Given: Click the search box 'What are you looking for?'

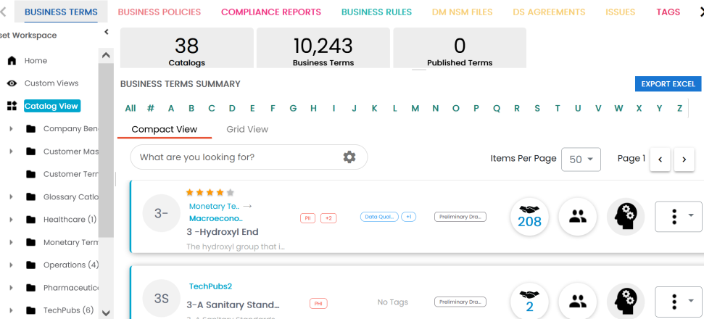Looking at the screenshot, I should 236,157.
